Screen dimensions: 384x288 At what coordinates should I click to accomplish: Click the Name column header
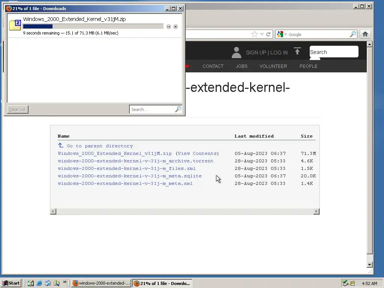[x=64, y=136]
